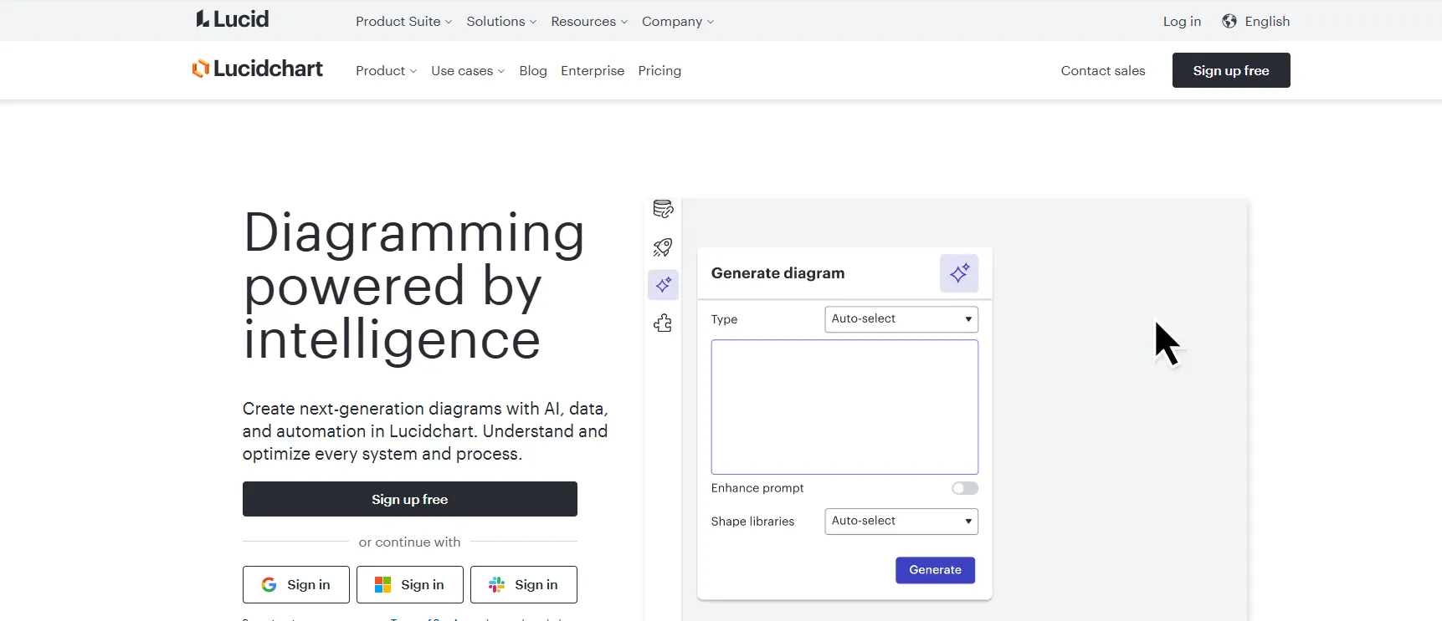Screen dimensions: 1442x621
Task: Click the Lucidchart logo
Action: coord(257,69)
